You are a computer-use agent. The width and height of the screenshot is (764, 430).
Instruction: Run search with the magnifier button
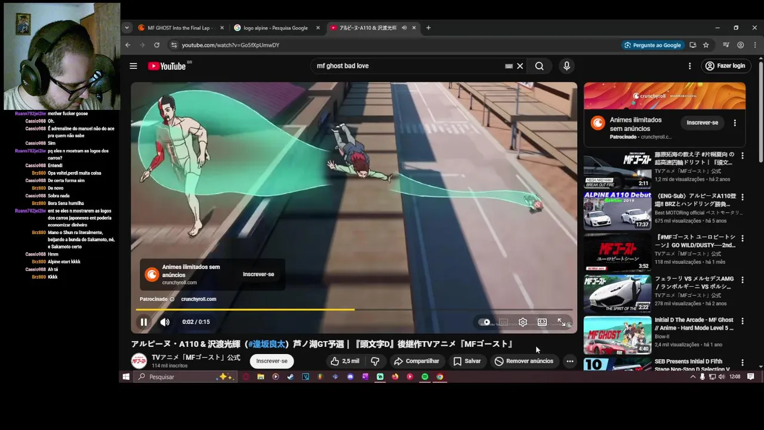pos(539,66)
